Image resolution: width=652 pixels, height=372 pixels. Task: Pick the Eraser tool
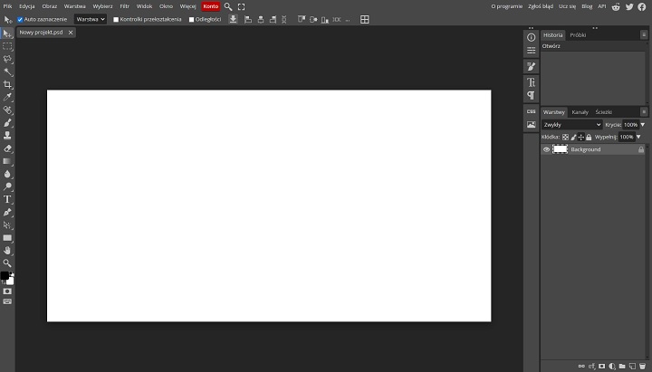tap(7, 148)
